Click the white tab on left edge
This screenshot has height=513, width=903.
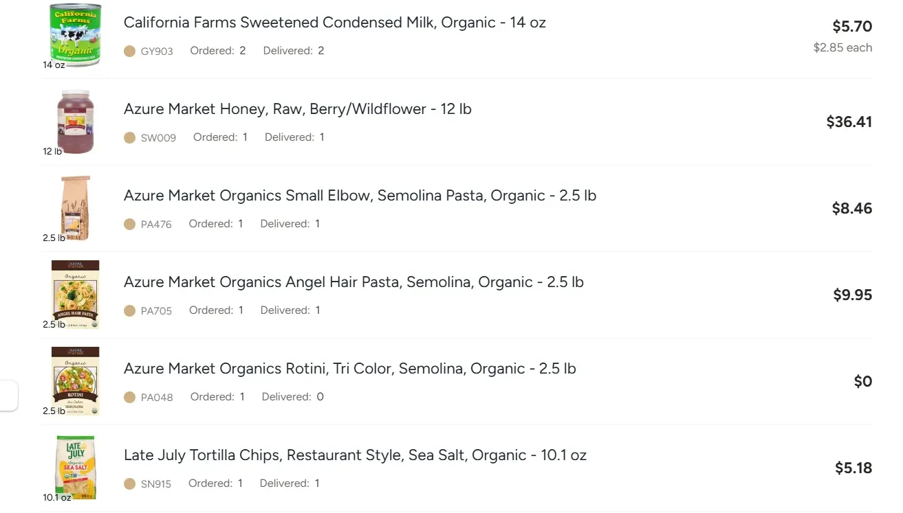click(x=9, y=396)
